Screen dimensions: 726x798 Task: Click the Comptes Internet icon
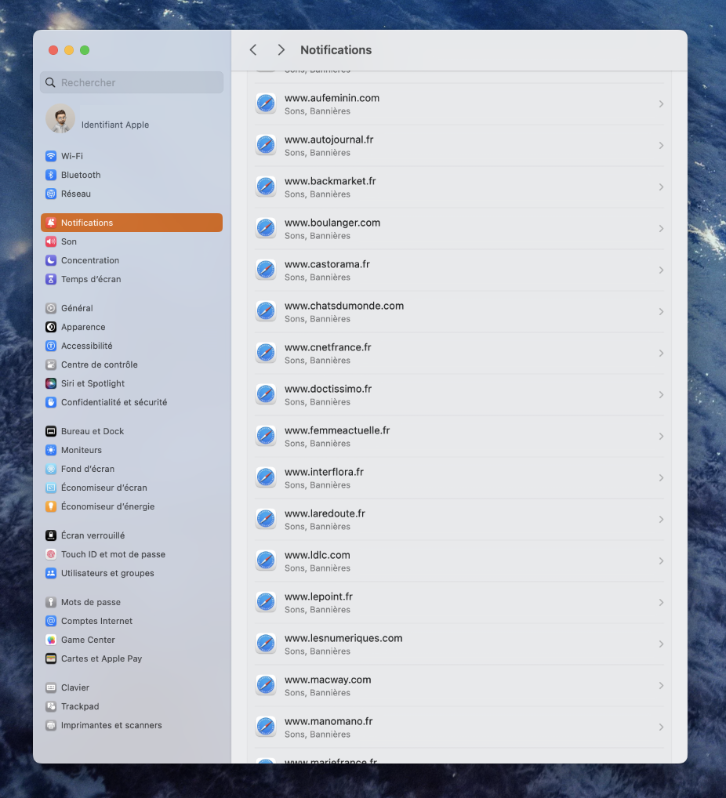(x=51, y=622)
